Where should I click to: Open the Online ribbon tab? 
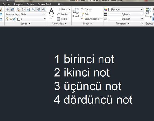[30, 4]
